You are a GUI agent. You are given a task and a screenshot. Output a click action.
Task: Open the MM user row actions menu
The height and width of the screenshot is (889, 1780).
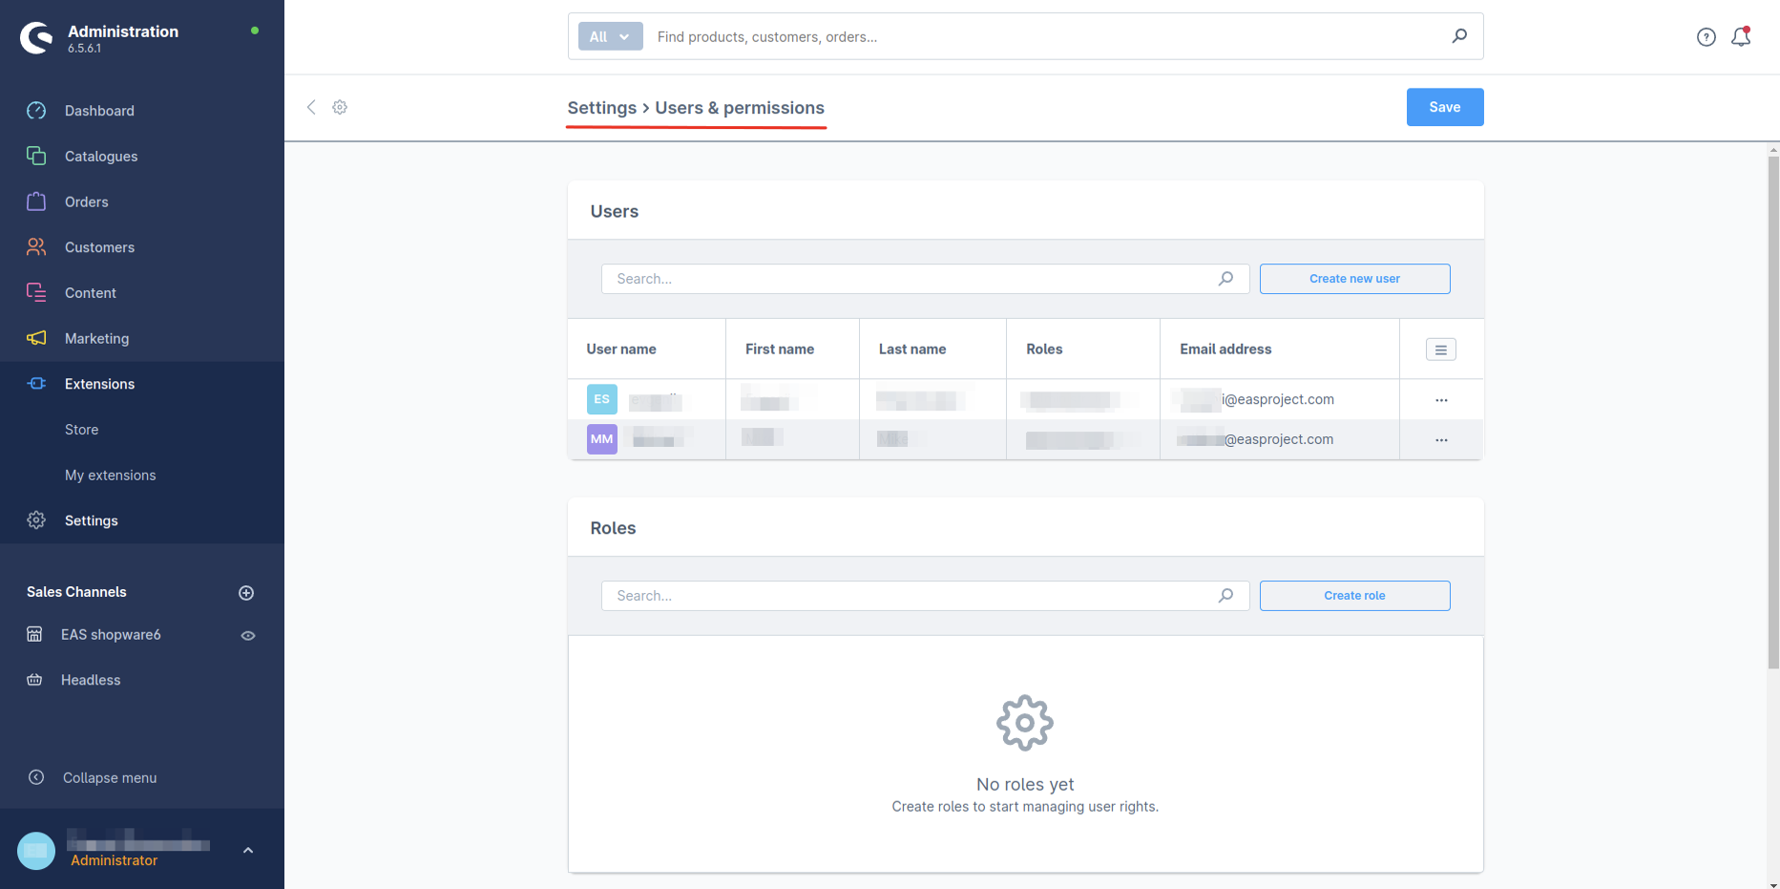click(1440, 440)
